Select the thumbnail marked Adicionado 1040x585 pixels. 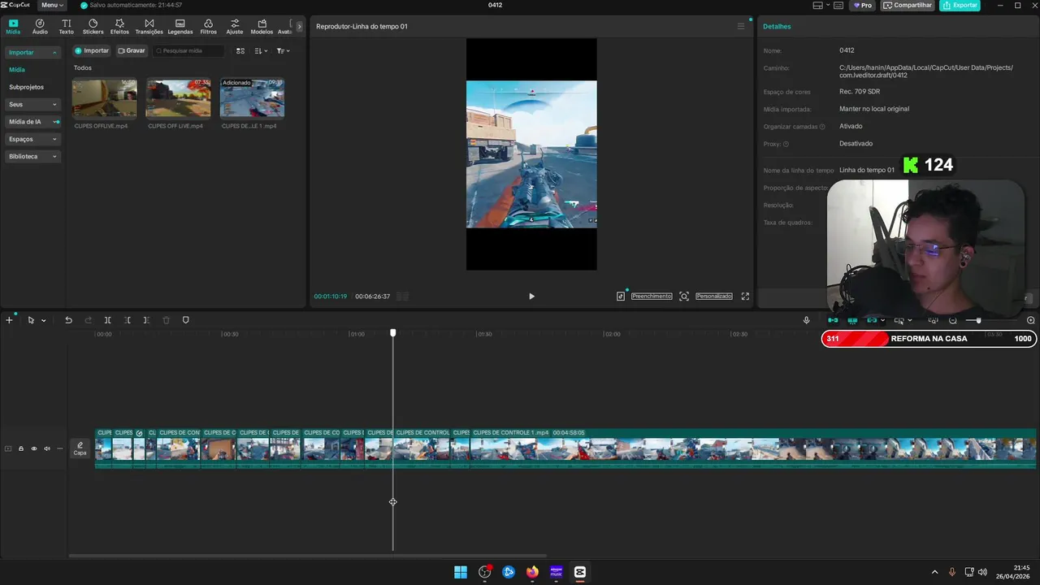(252, 98)
